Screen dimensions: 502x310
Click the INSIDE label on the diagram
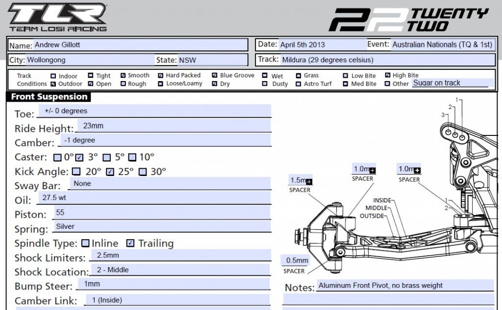click(x=382, y=200)
